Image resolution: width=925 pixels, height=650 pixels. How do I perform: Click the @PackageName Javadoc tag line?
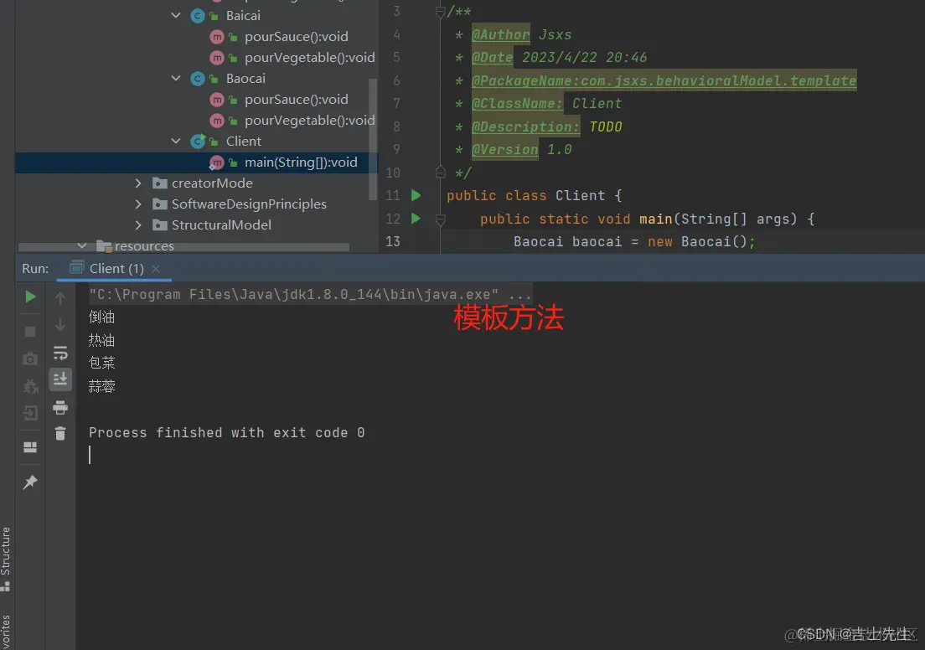664,80
